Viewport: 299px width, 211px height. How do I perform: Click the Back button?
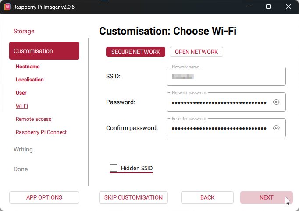[207, 197]
